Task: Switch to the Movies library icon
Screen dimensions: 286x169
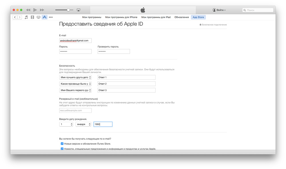Action: tap(32, 17)
